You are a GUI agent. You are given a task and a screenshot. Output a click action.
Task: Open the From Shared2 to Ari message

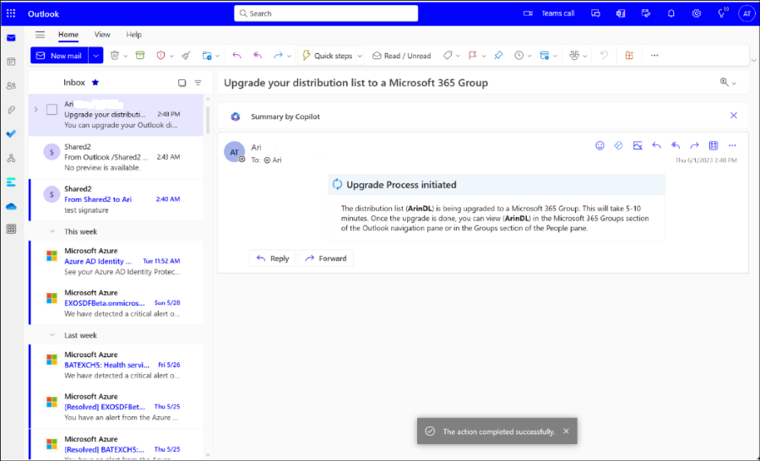click(x=117, y=199)
